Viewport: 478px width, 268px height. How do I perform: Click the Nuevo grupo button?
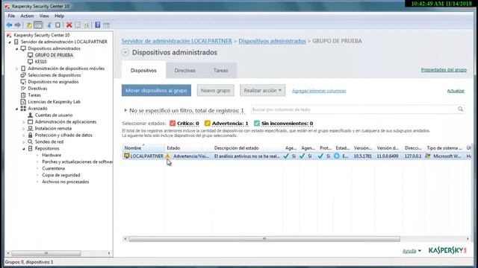tap(216, 91)
